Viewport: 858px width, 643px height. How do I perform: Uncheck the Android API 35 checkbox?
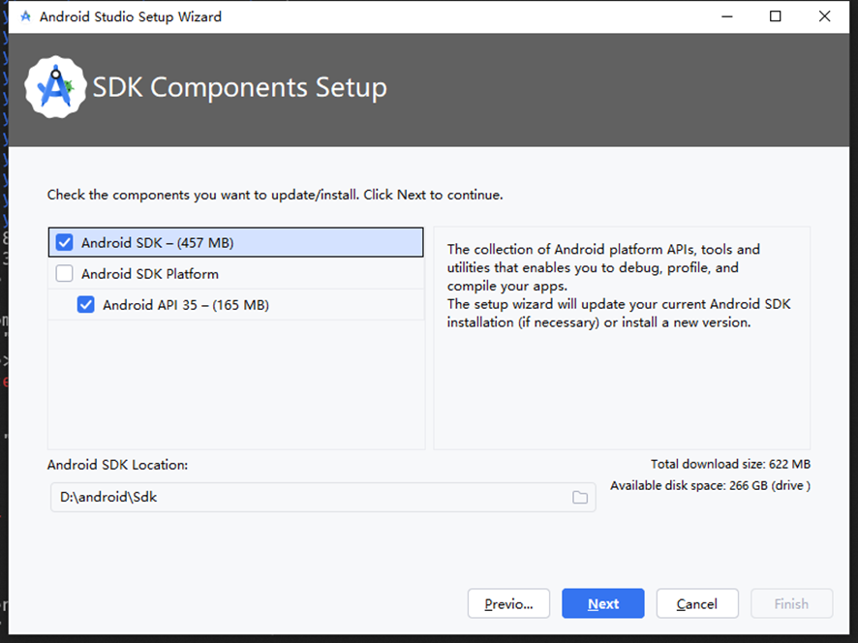(x=86, y=305)
